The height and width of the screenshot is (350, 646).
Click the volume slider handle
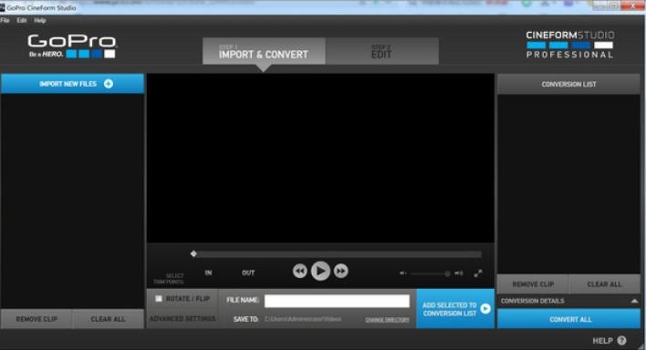click(x=447, y=273)
